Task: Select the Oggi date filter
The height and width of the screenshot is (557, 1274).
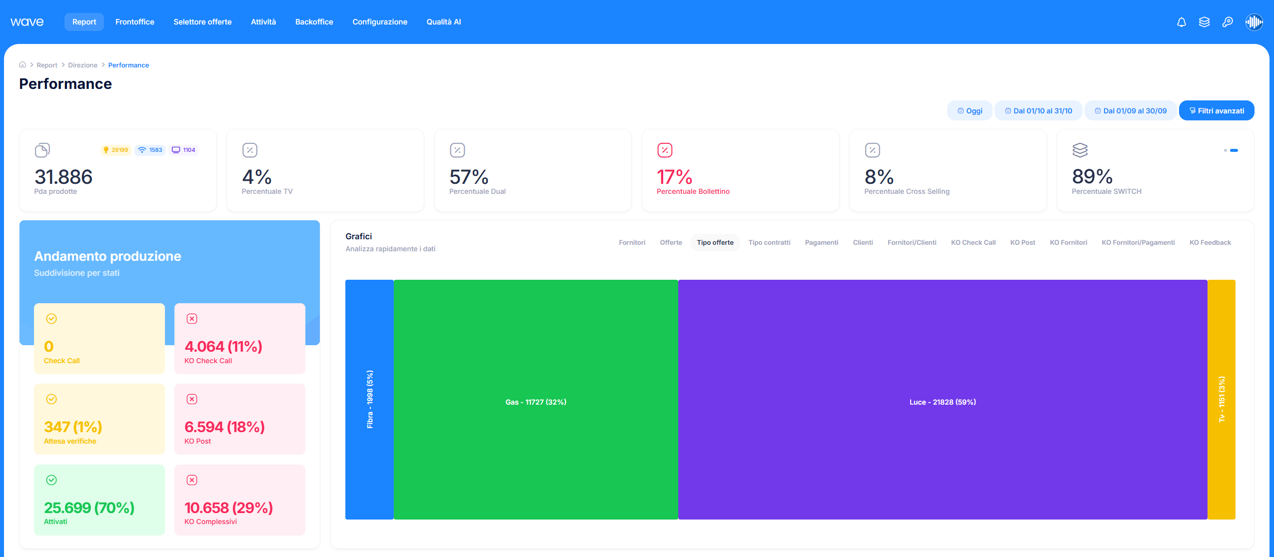Action: pyautogui.click(x=970, y=111)
